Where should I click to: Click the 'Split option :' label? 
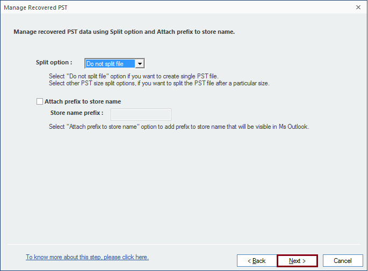click(x=54, y=62)
